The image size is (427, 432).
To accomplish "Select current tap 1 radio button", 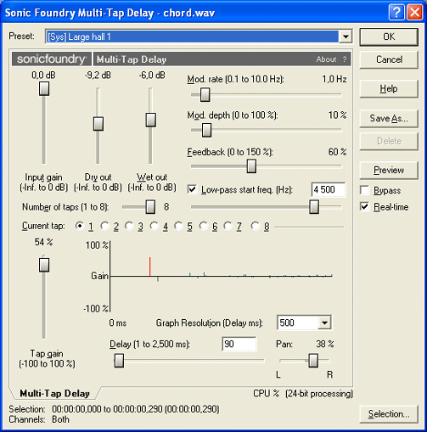I will [80, 226].
